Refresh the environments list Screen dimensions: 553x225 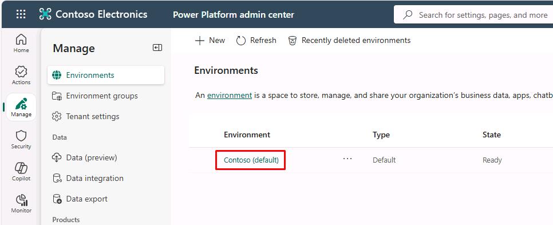256,41
